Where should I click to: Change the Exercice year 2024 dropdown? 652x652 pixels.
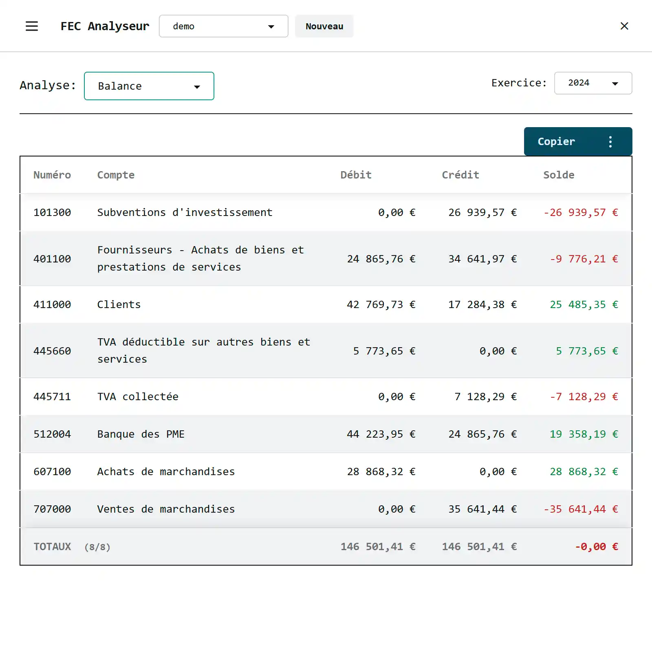[593, 83]
